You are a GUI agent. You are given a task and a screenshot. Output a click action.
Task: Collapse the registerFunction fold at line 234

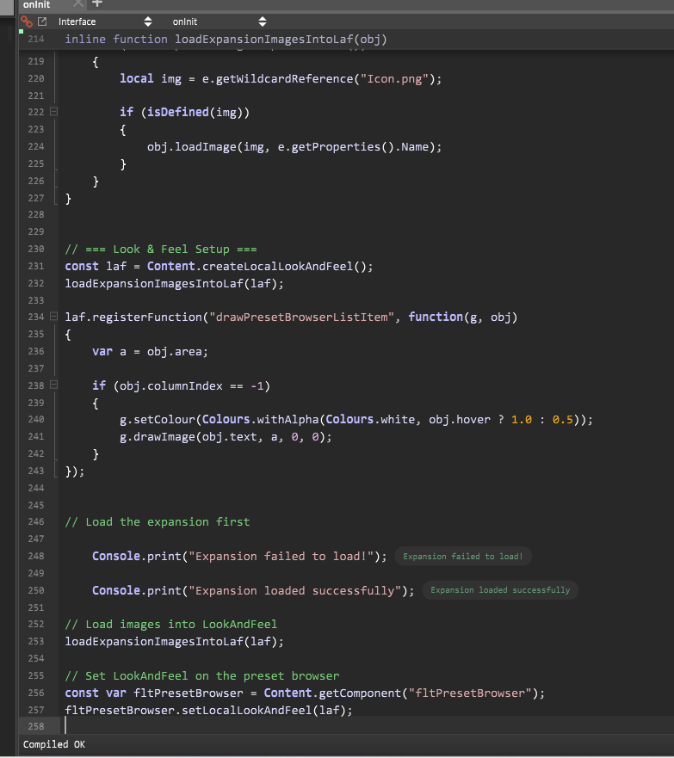54,317
